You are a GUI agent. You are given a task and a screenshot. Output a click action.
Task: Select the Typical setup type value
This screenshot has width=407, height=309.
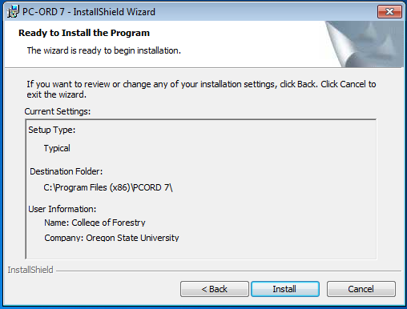(57, 148)
